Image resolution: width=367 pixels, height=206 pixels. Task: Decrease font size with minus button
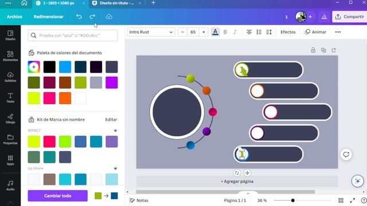[182, 32]
